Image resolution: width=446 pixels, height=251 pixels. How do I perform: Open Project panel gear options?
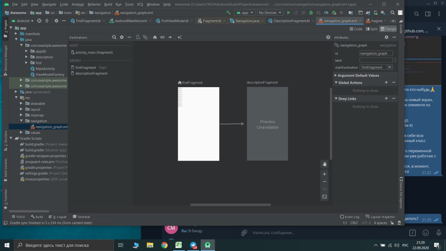click(56, 21)
